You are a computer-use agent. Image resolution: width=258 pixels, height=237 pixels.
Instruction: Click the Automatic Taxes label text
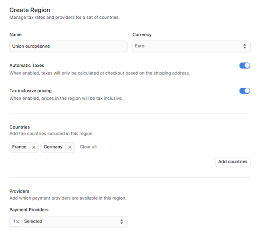pos(27,66)
